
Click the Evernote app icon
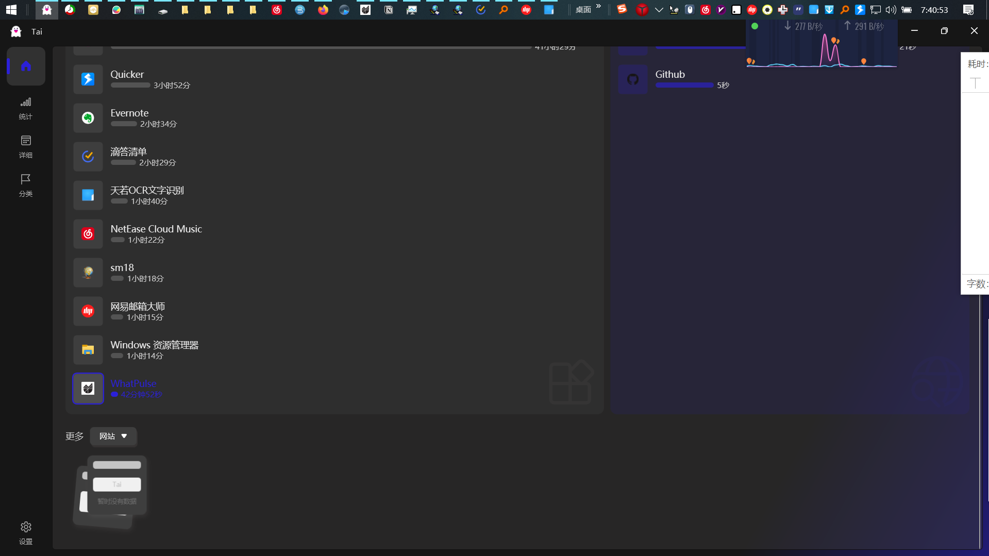pyautogui.click(x=88, y=118)
